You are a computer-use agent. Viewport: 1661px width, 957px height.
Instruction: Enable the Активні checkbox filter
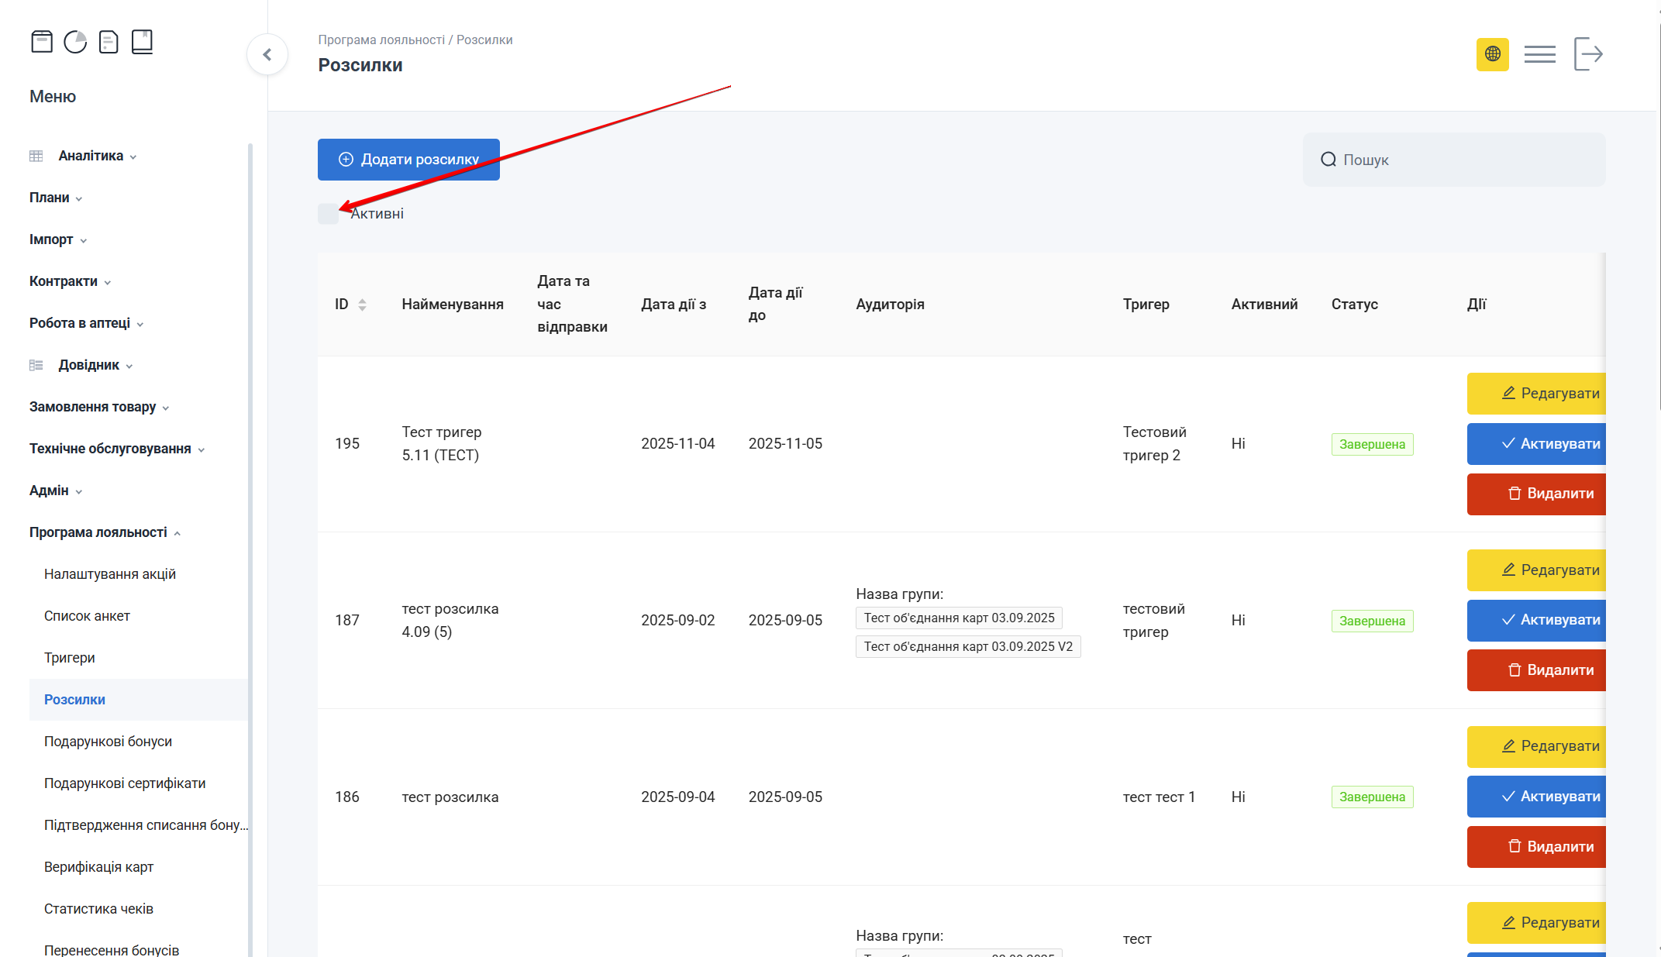328,214
